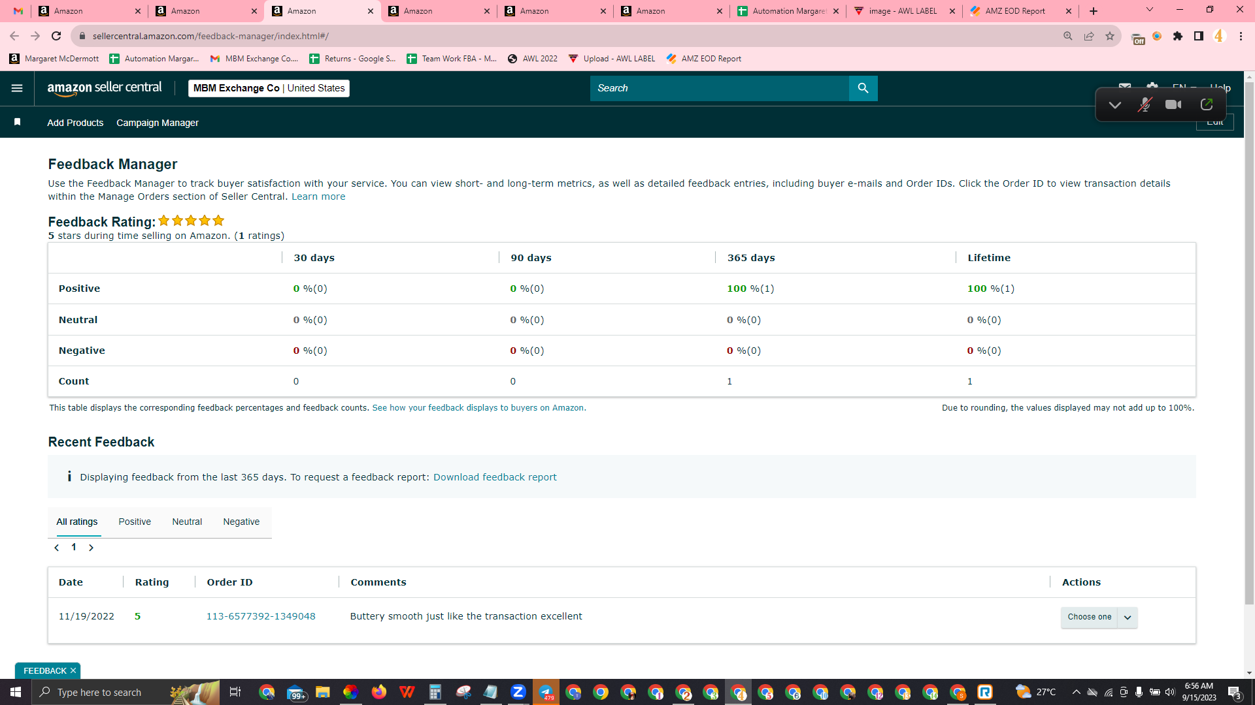Click the share screen icon in overlay
Image resolution: width=1255 pixels, height=705 pixels.
pyautogui.click(x=1207, y=104)
